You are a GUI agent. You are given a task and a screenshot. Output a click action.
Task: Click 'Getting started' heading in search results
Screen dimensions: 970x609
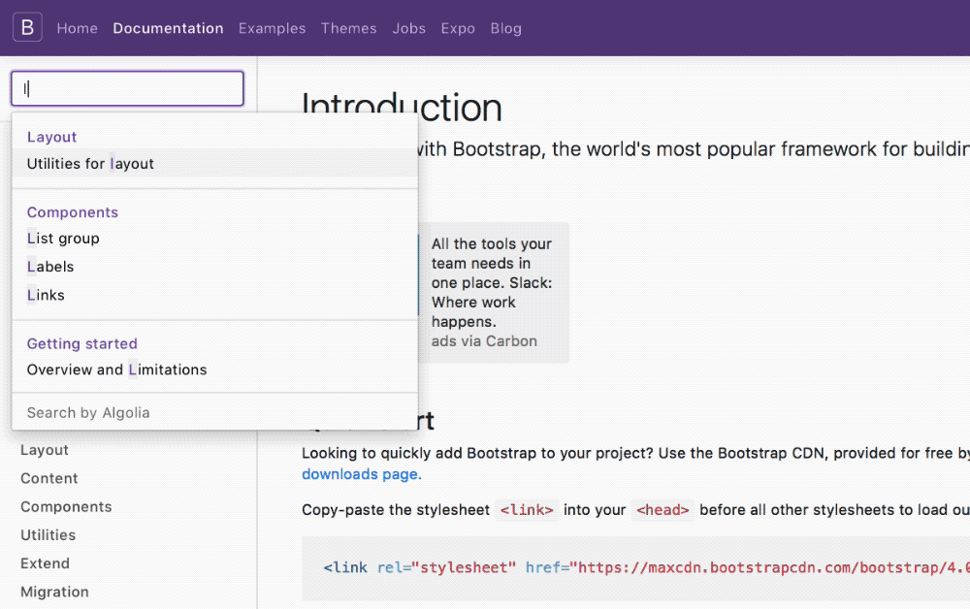coord(82,343)
